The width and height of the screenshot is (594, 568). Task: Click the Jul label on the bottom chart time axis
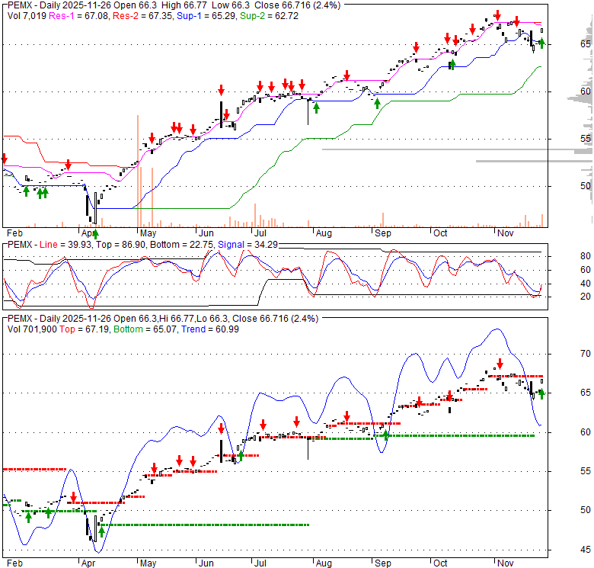pos(260,563)
